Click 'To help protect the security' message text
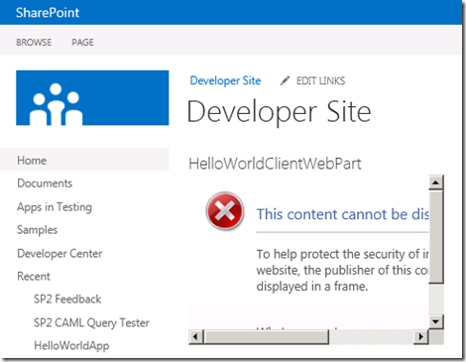This screenshot has width=466, height=362. (x=342, y=270)
